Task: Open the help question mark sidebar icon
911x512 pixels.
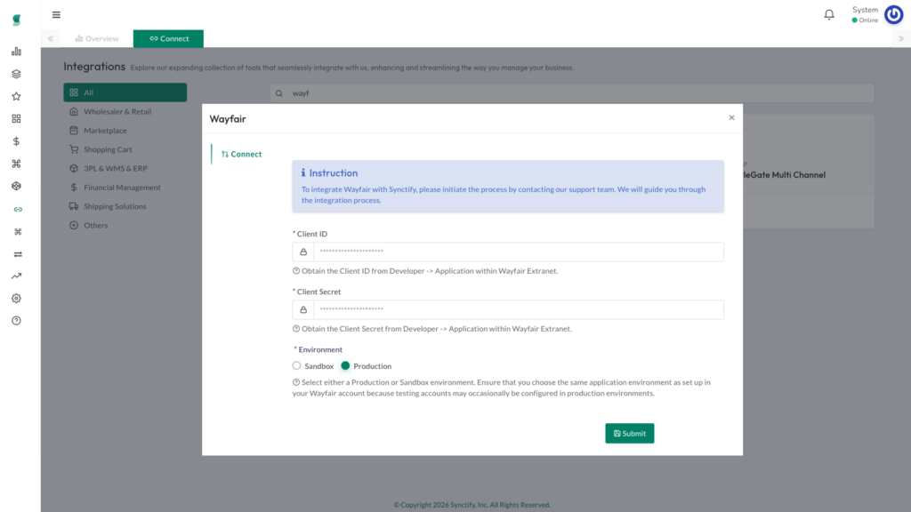Action: 16,321
